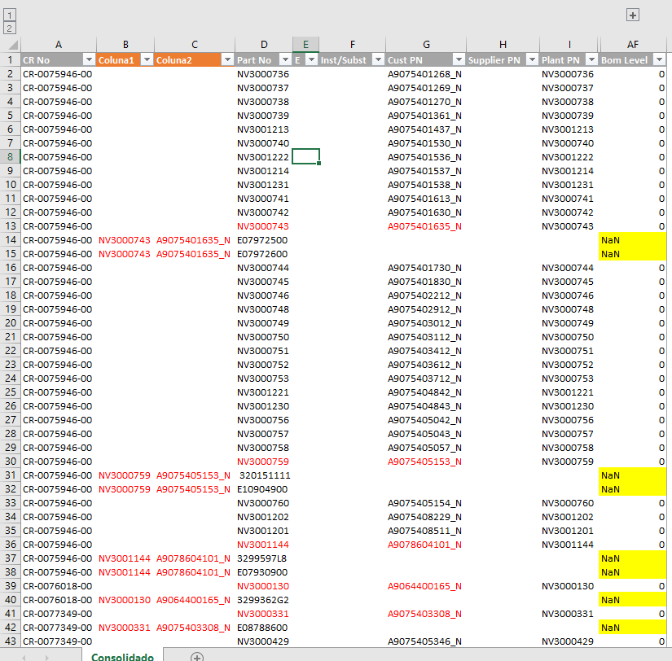Open Coluna1 filter dropdown
672x661 pixels.
point(147,59)
